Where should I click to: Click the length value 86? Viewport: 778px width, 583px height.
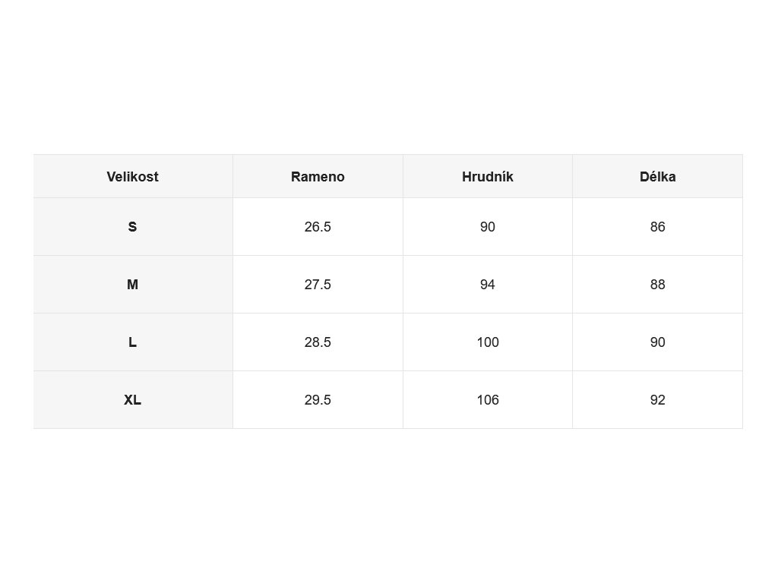[x=657, y=226]
